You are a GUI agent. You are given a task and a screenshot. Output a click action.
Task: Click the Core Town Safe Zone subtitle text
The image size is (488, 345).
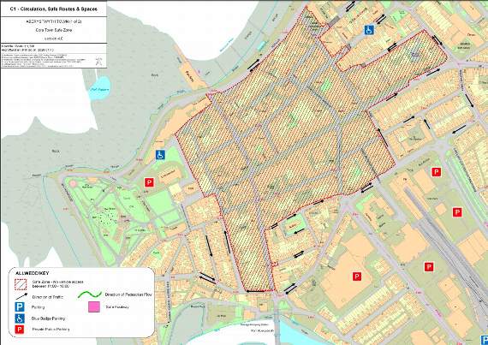54,31
